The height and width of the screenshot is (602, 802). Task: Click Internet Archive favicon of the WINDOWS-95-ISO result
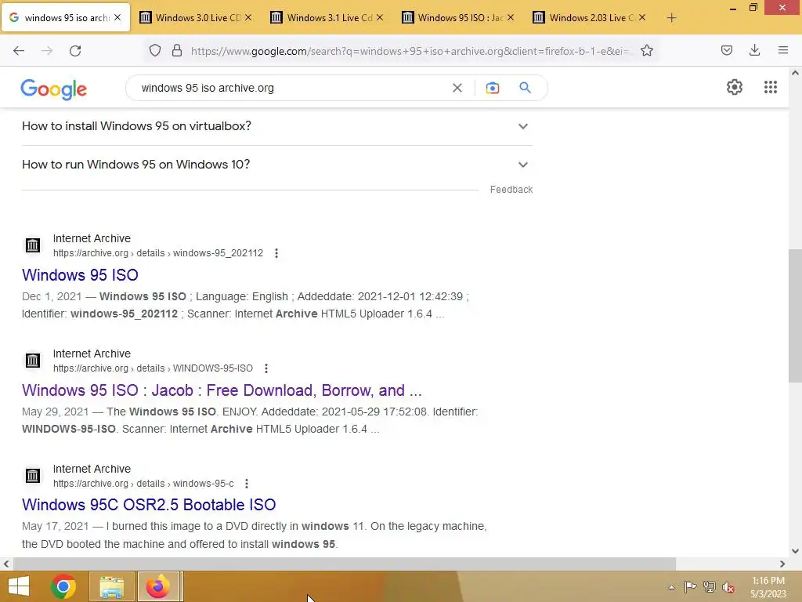pyautogui.click(x=33, y=361)
